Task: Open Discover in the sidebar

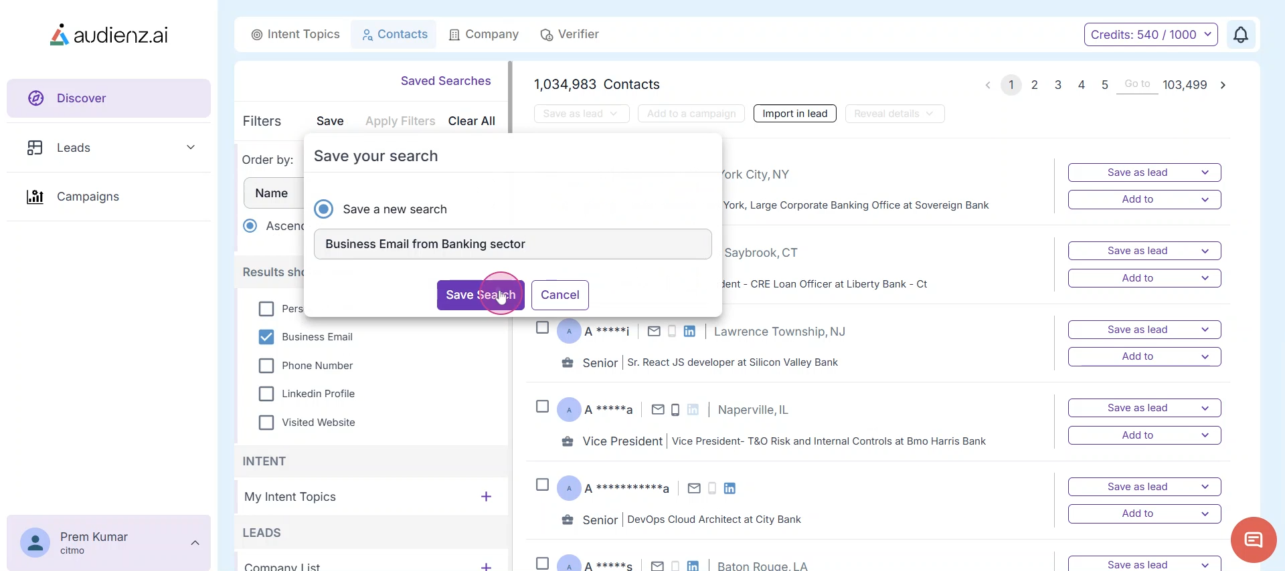Action: [108, 98]
